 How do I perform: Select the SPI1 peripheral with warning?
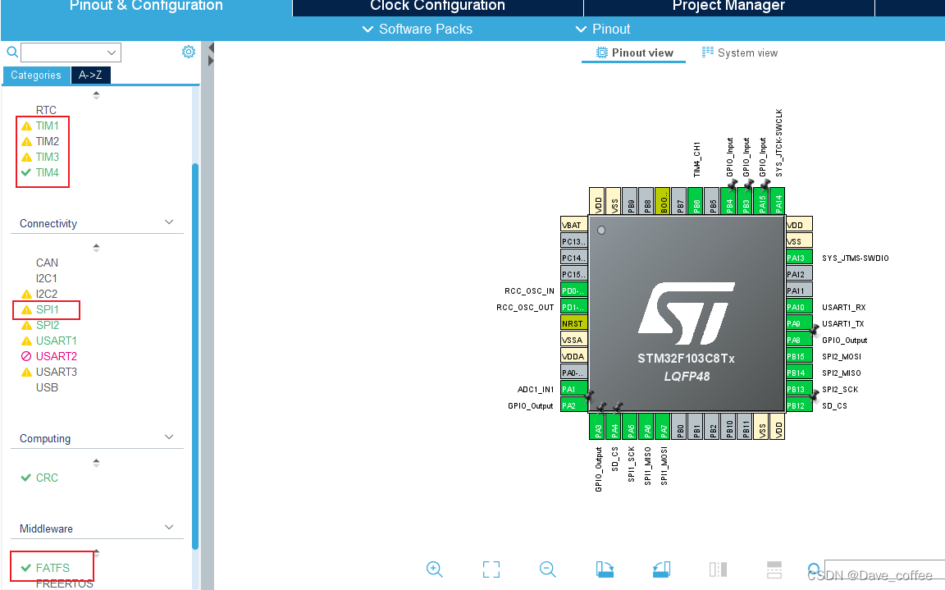pos(47,309)
